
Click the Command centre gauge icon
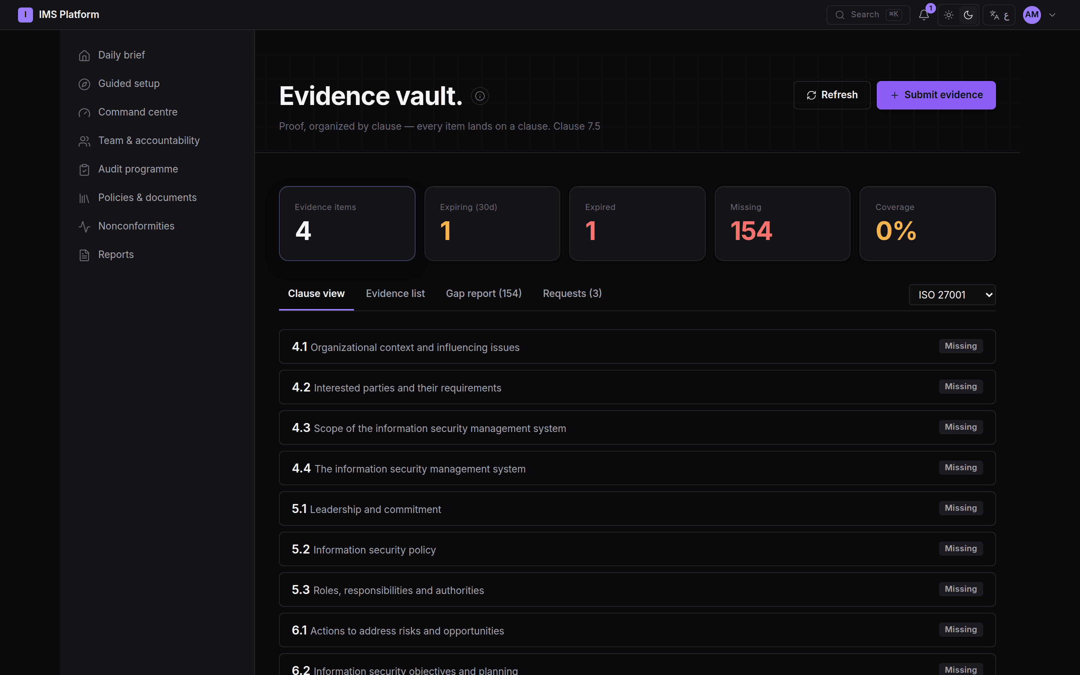84,112
